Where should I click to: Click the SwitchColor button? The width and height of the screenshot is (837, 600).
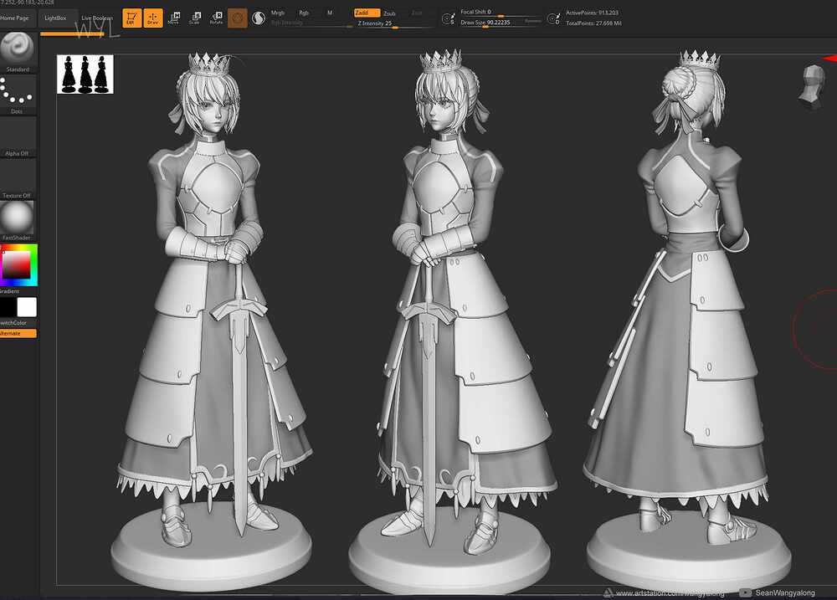(x=14, y=323)
